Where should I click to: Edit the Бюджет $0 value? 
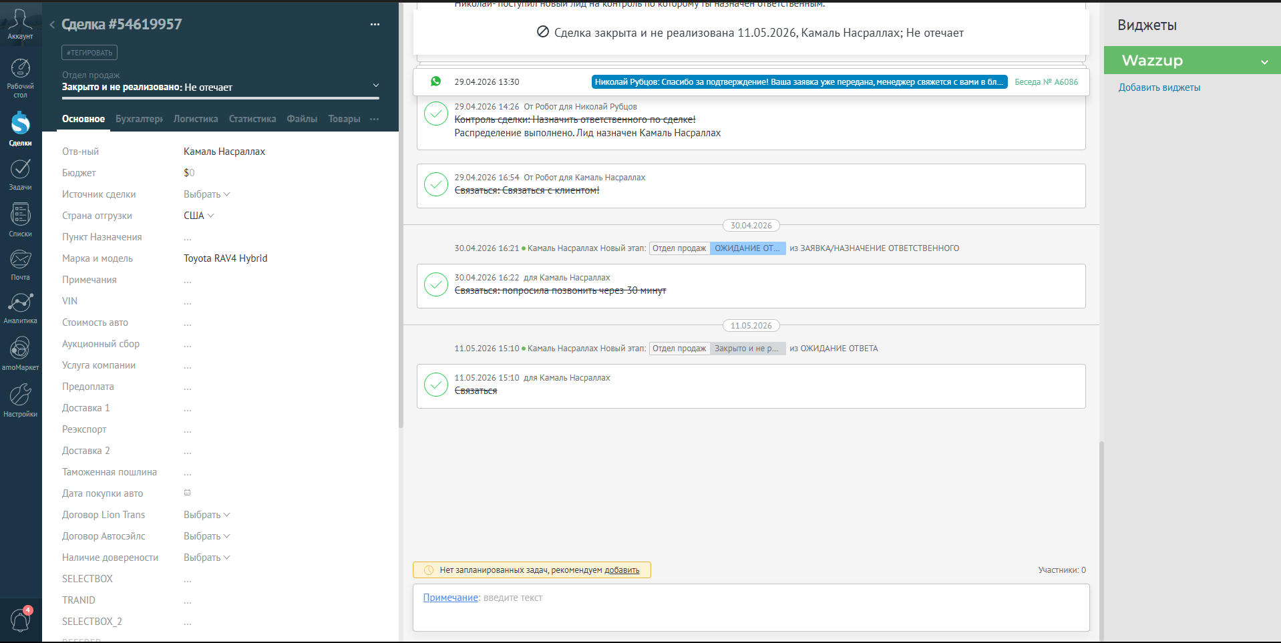click(x=189, y=173)
